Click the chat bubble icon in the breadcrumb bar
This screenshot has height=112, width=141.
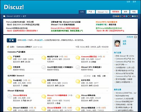[4, 16]
